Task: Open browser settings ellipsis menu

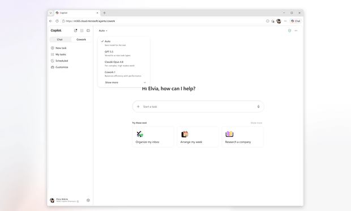Action: tap(285, 21)
